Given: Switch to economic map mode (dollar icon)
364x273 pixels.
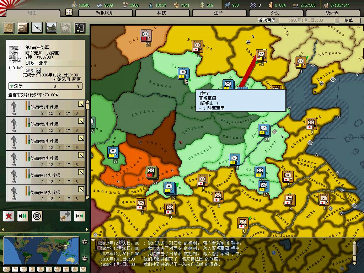Looking at the screenshot, I should [32, 269].
